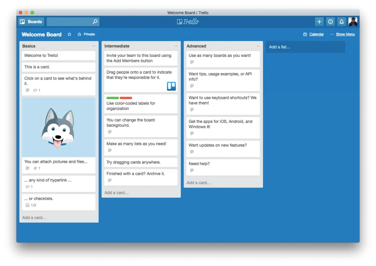Open the Boards menu button

click(31, 22)
